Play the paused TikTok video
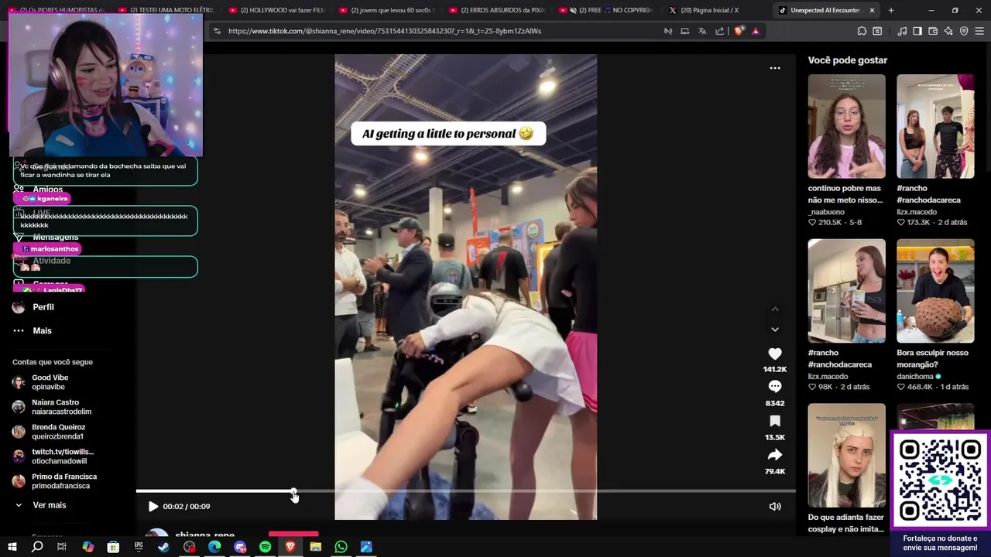Viewport: 991px width, 557px height. click(153, 507)
